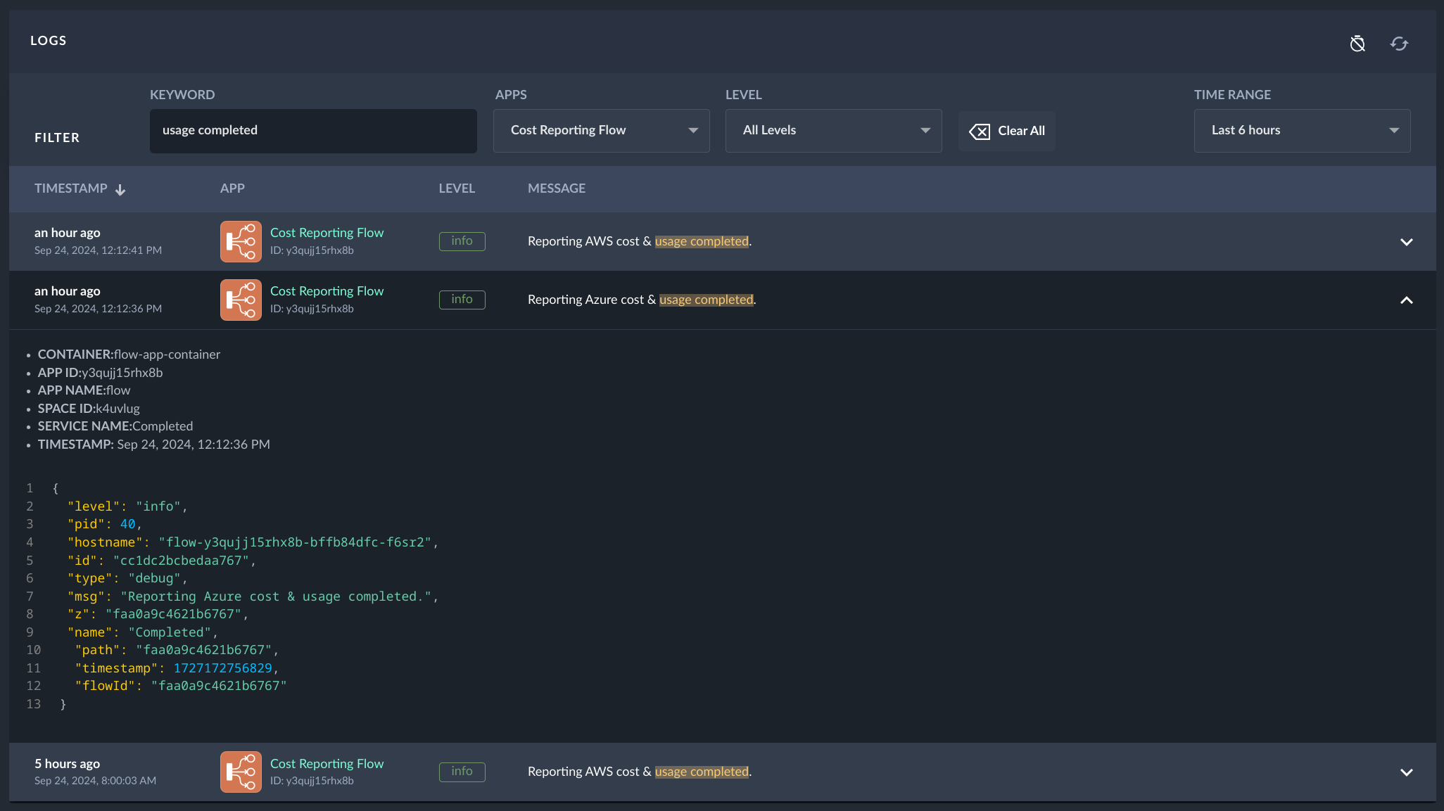Click the Message column header

[x=557, y=189]
